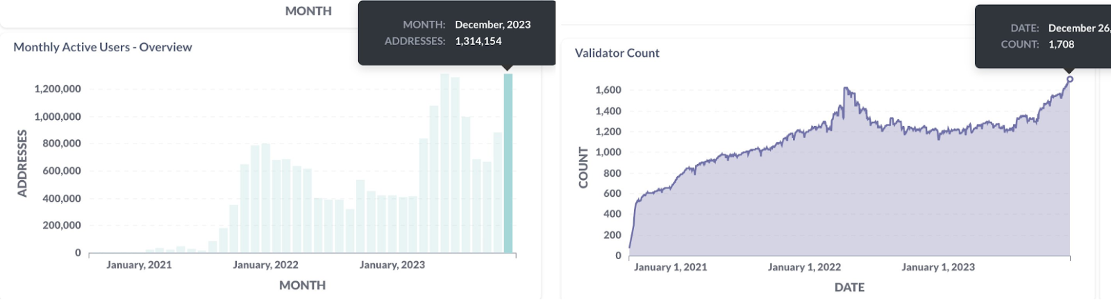Click the COUNT y-axis title
1111x300 pixels.
point(583,168)
